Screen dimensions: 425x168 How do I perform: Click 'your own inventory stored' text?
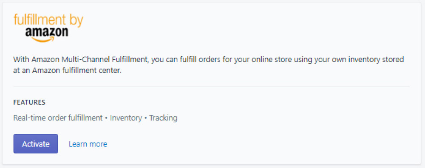359,59
